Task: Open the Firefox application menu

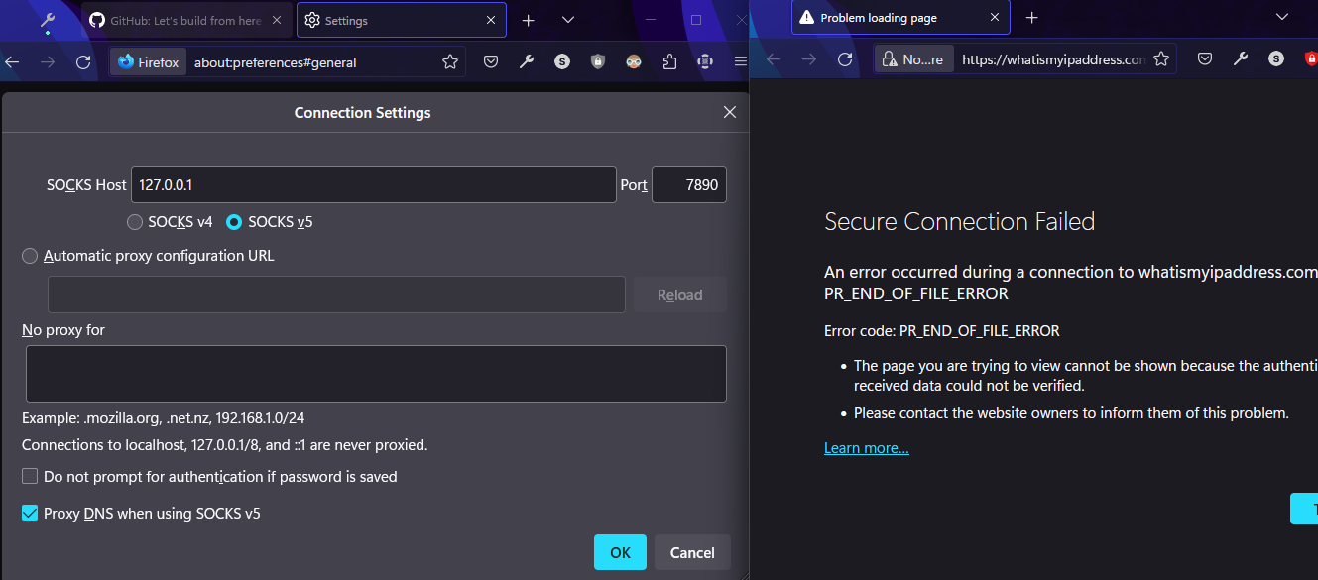Action: click(x=740, y=60)
